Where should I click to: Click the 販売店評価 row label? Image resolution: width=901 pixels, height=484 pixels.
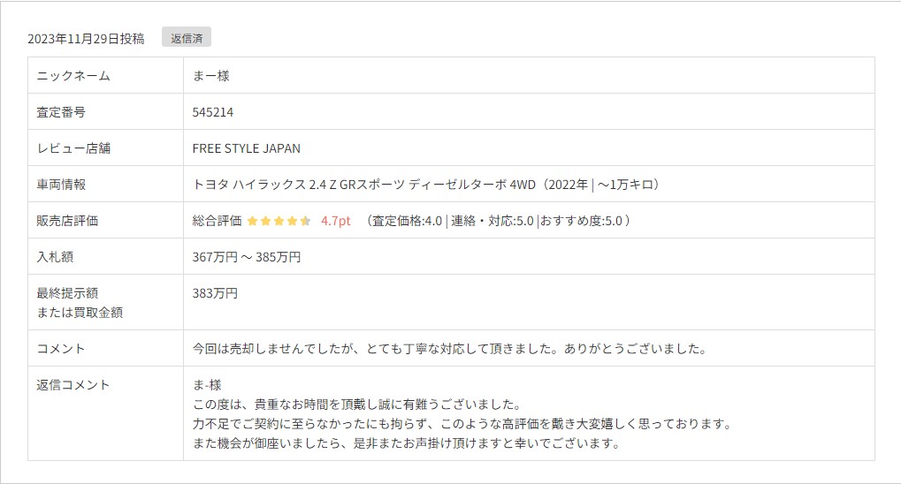[x=67, y=221]
